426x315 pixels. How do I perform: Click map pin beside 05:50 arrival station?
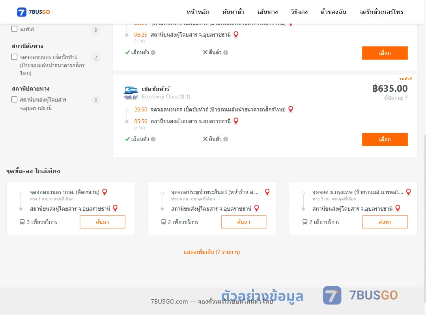click(236, 121)
